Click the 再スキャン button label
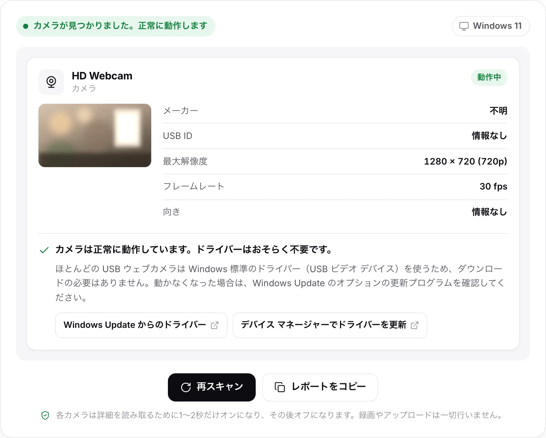Screen dimensions: 546x438 (220, 387)
